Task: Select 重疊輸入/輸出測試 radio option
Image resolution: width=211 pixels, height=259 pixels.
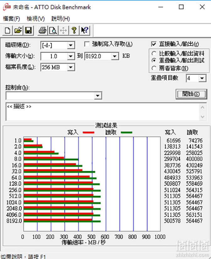Action: tap(154, 60)
